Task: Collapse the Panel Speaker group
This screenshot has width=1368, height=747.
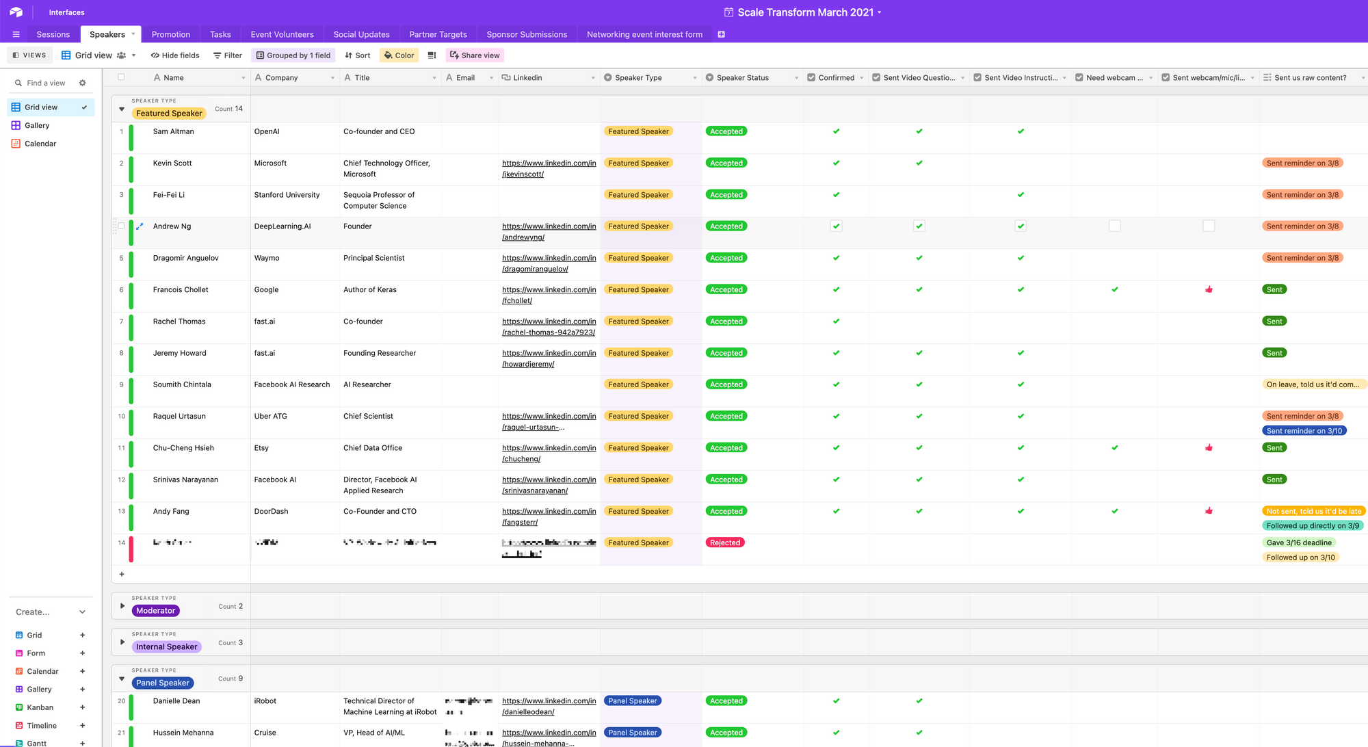Action: pos(122,679)
